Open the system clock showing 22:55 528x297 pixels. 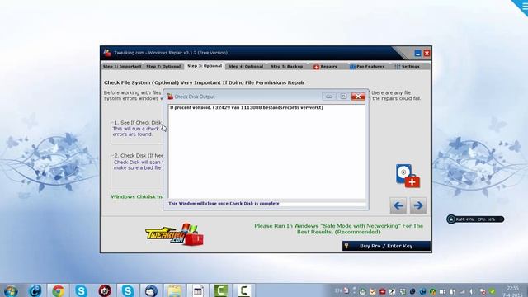[x=513, y=291]
